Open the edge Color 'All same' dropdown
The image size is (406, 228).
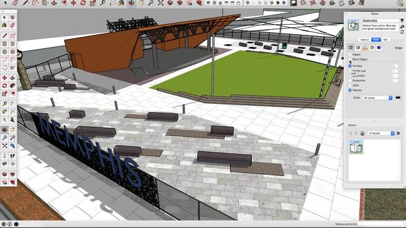tap(377, 98)
